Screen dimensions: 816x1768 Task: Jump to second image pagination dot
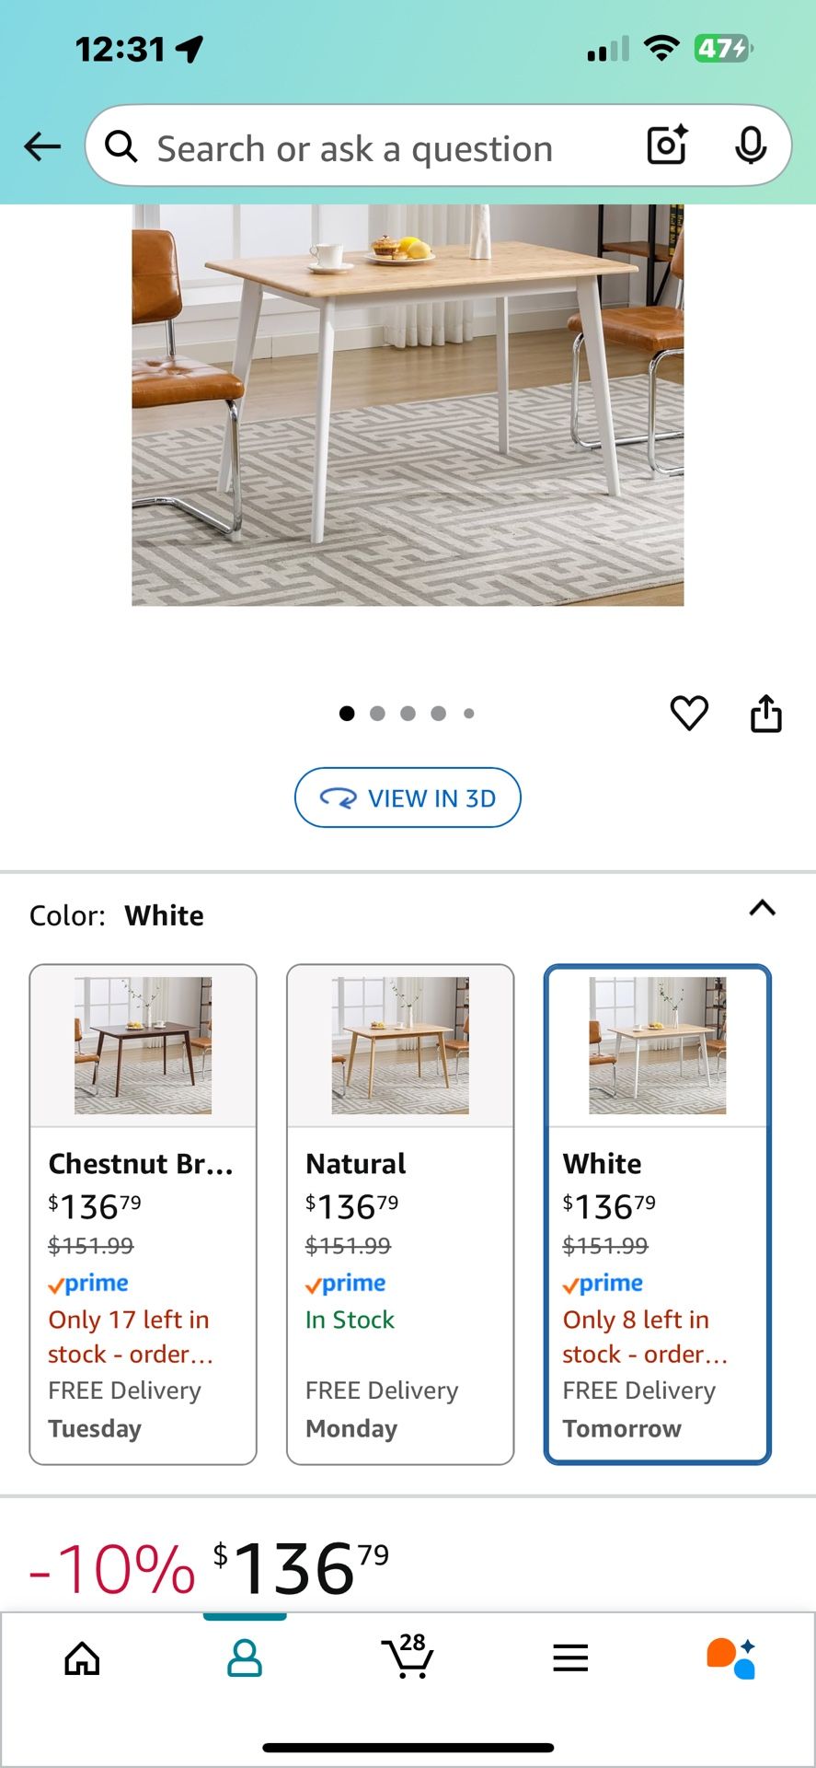tap(377, 714)
